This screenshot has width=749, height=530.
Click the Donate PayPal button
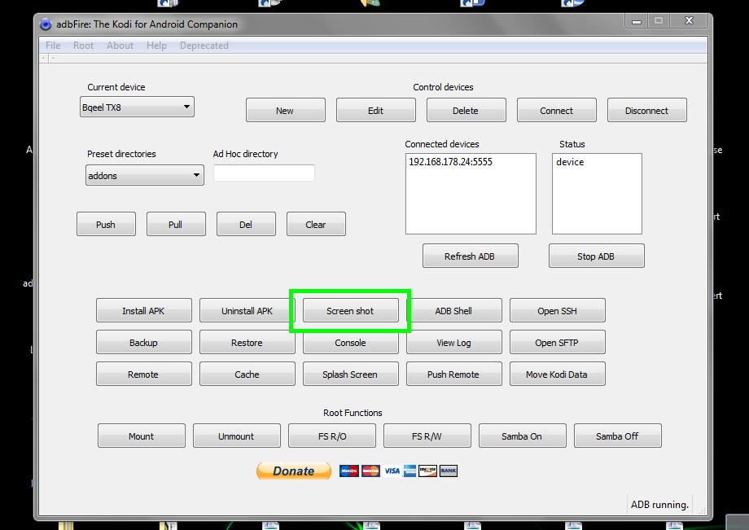coord(294,471)
